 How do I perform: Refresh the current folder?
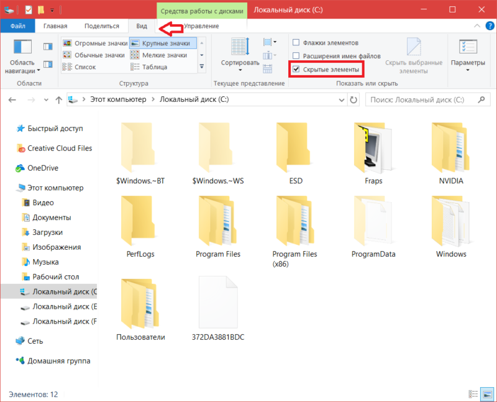coord(353,100)
